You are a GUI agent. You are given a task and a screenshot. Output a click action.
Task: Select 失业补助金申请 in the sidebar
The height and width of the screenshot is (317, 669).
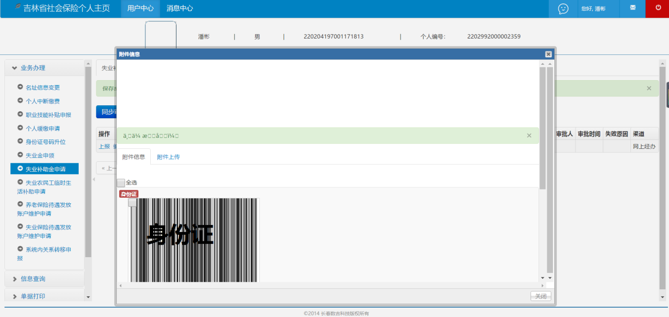(x=45, y=169)
